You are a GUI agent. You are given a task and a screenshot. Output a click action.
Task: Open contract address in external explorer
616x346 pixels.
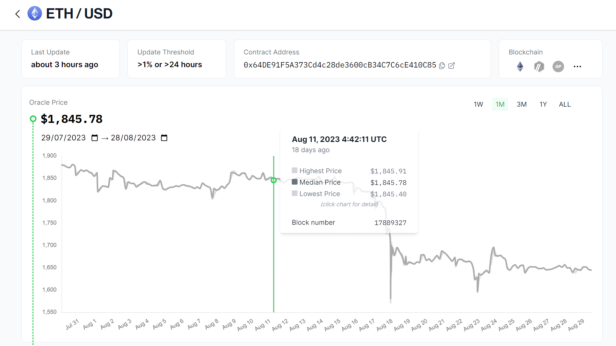452,66
